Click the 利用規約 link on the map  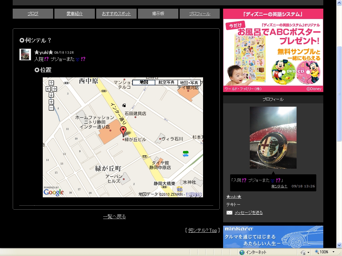194,194
